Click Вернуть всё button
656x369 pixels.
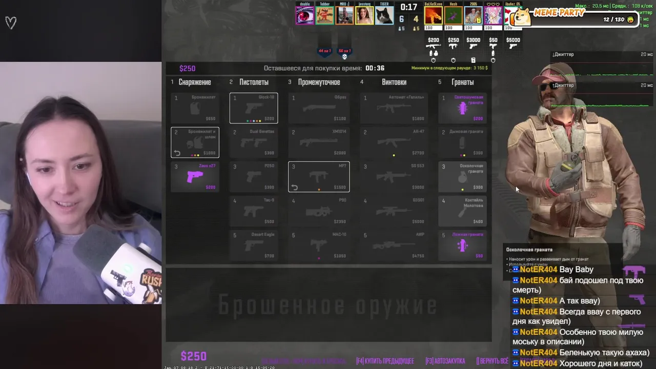pos(493,361)
